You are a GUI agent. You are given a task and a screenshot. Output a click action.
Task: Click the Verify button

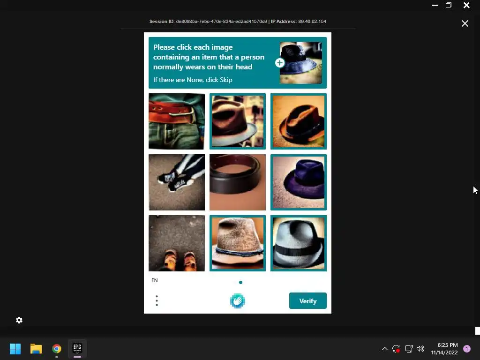pyautogui.click(x=307, y=300)
